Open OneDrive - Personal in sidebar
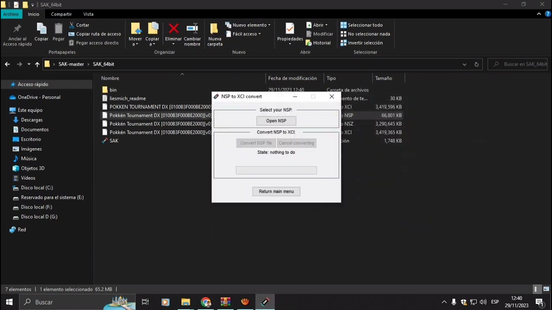The width and height of the screenshot is (552, 310). pos(39,97)
